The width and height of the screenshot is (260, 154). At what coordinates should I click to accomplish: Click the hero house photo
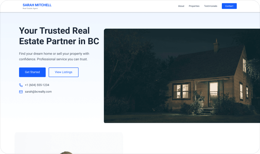pos(182,75)
